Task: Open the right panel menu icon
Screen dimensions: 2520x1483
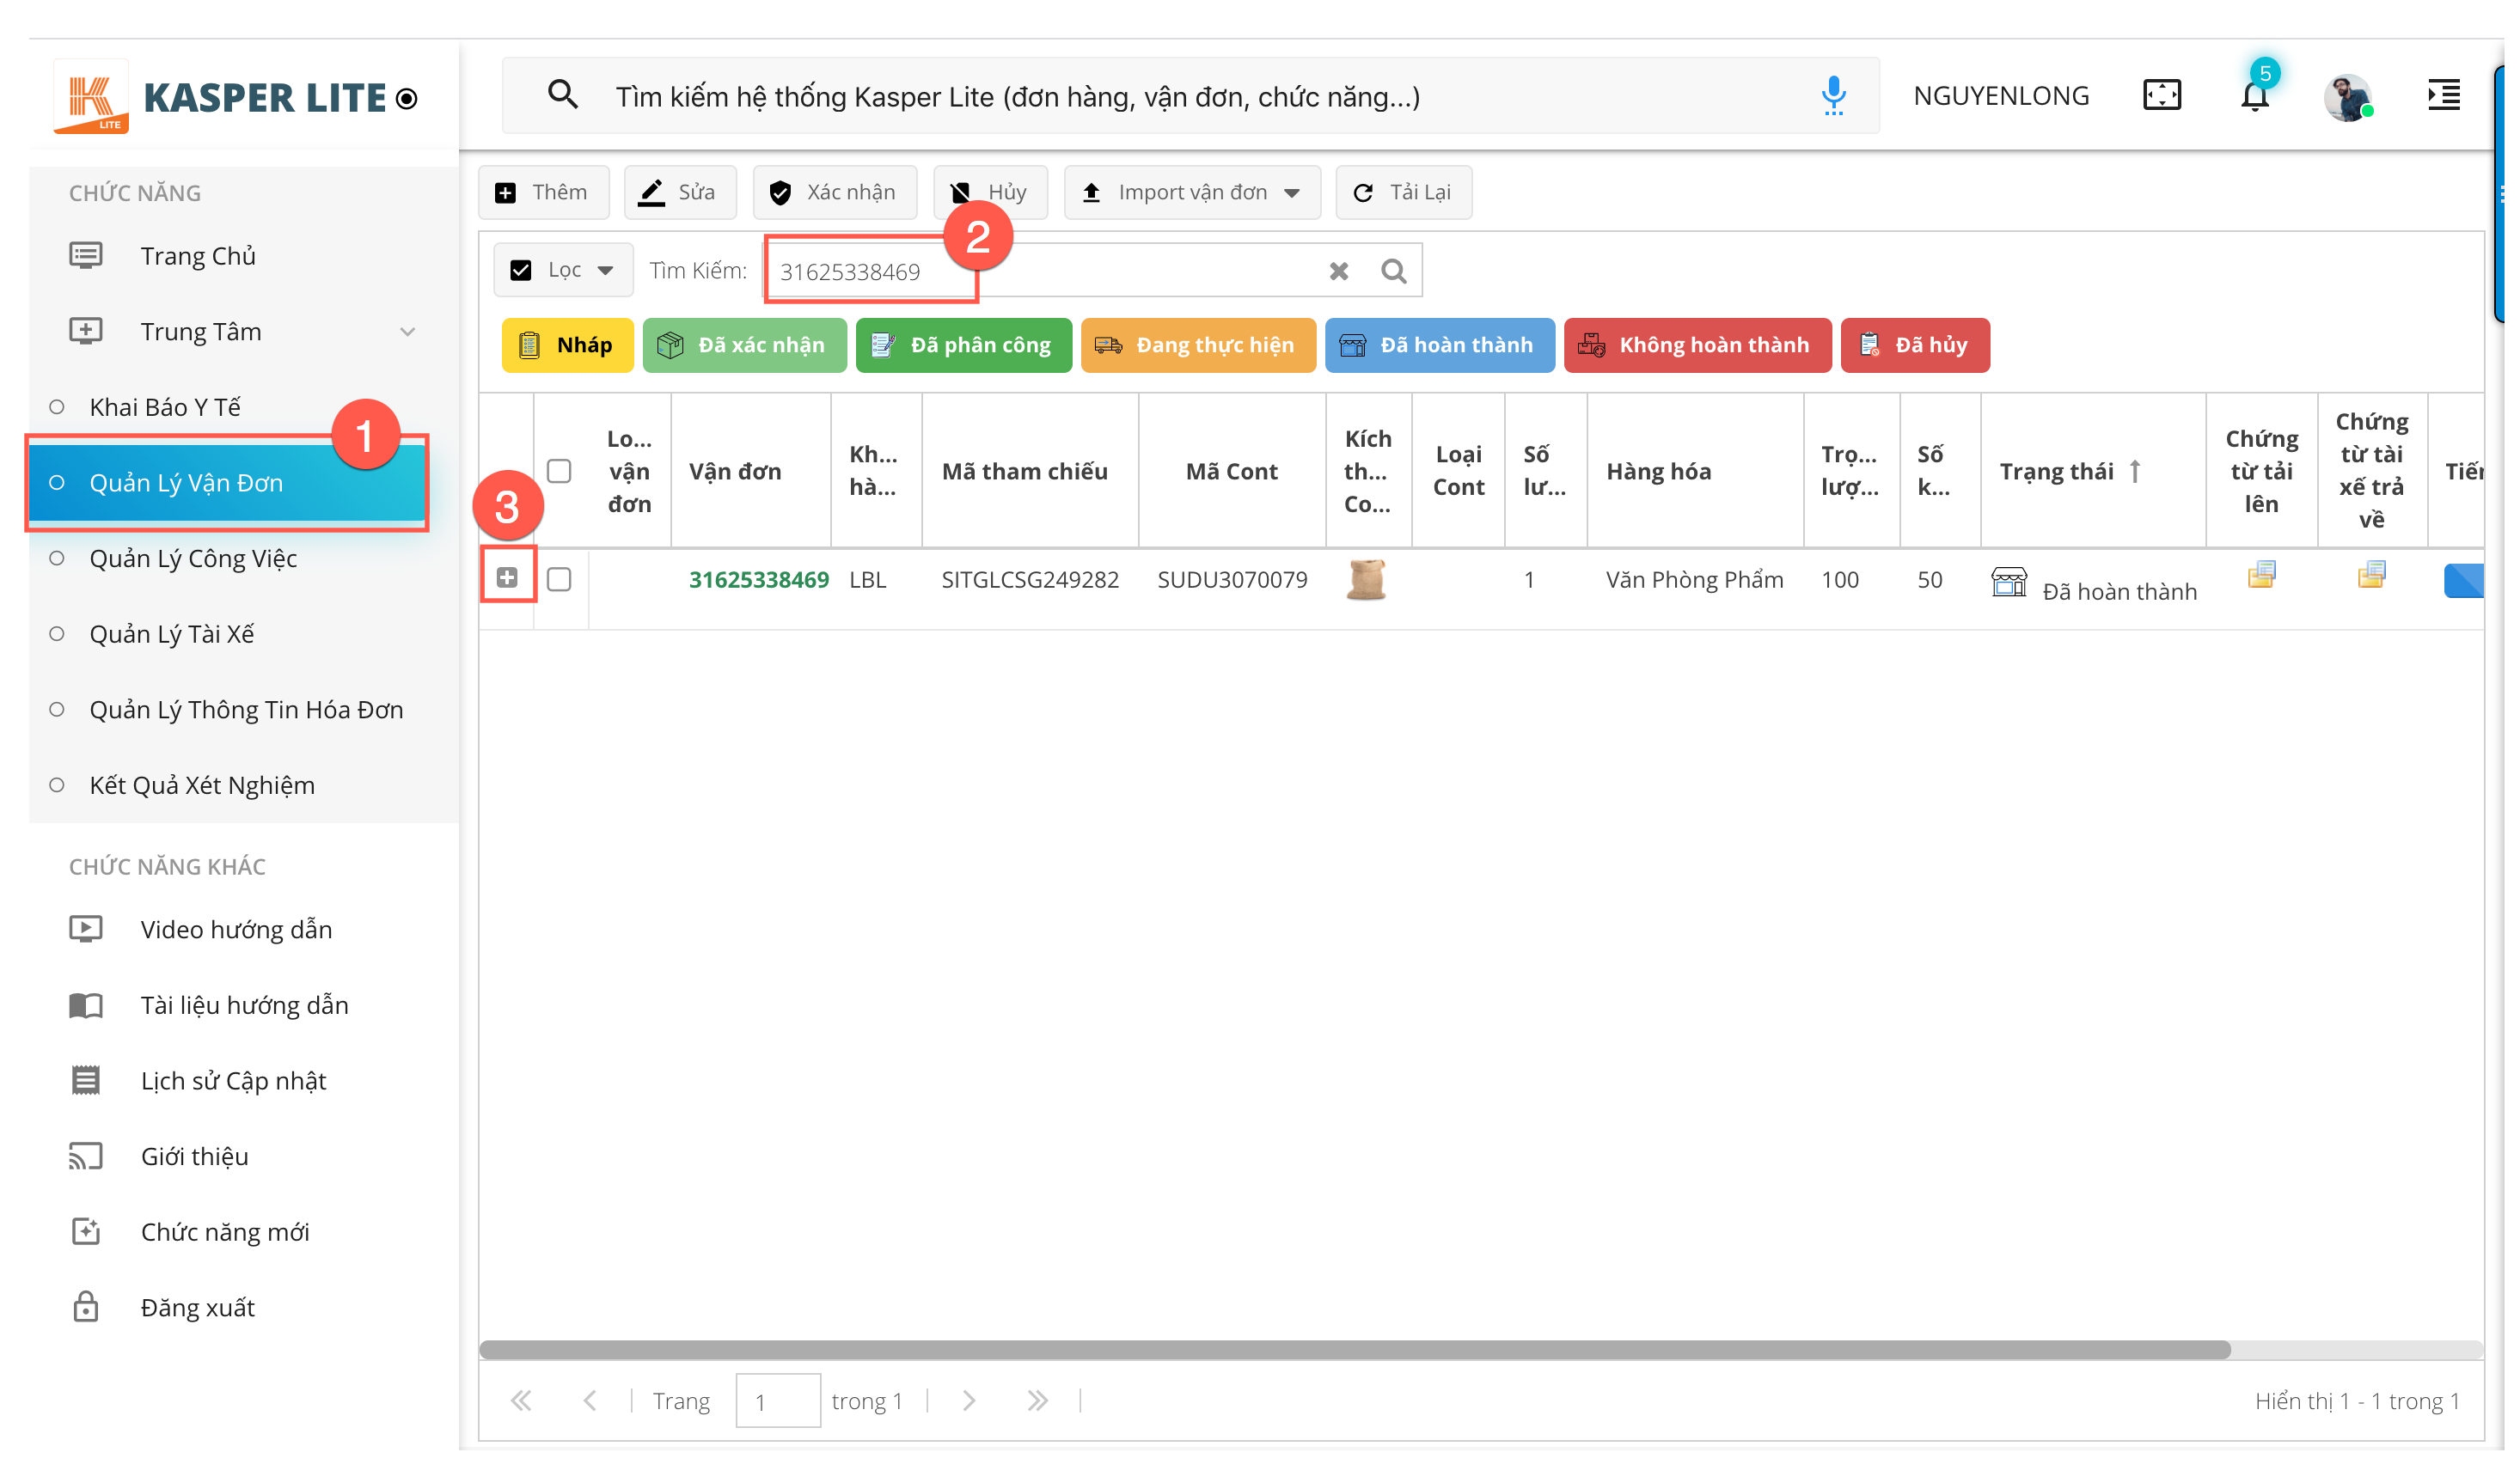Action: [2443, 96]
